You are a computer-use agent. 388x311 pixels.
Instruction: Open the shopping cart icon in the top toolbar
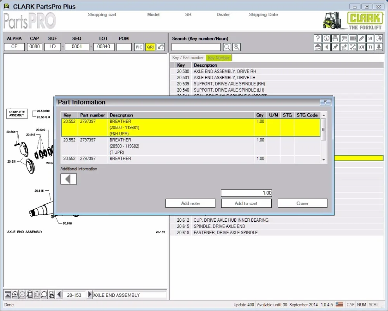pyautogui.click(x=344, y=38)
